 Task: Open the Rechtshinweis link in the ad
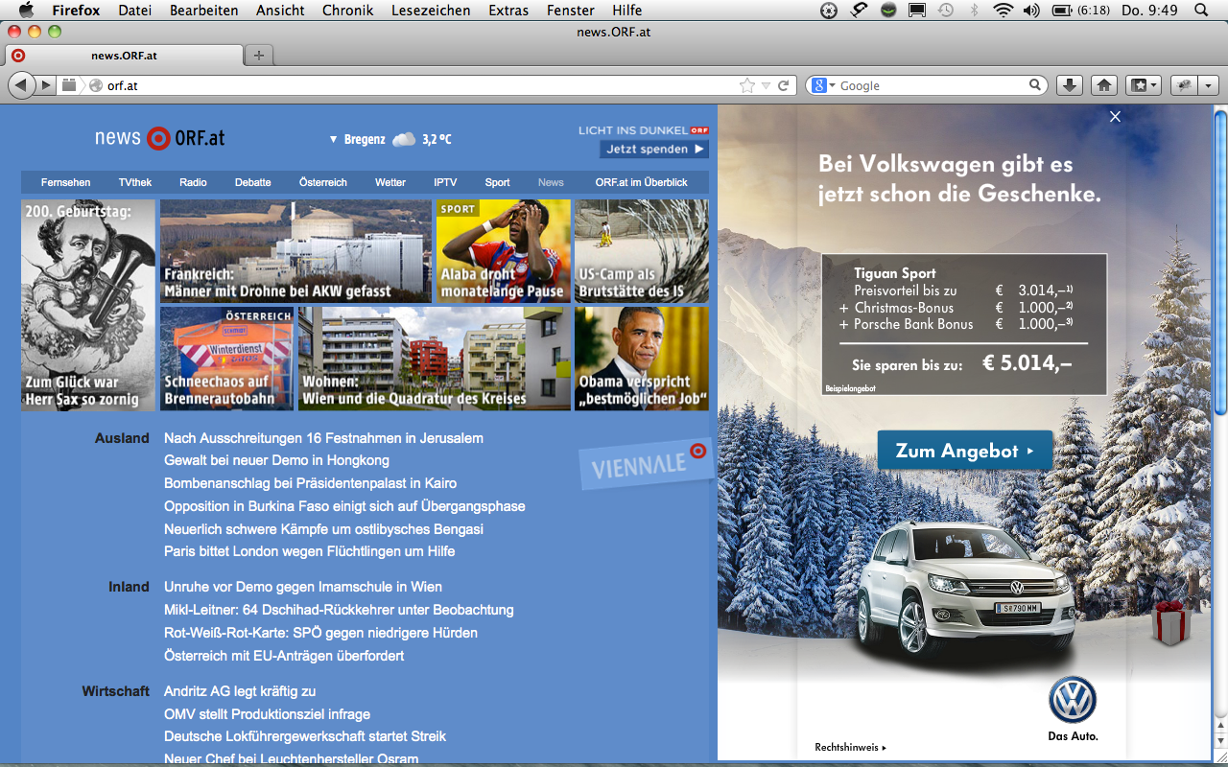tap(850, 747)
